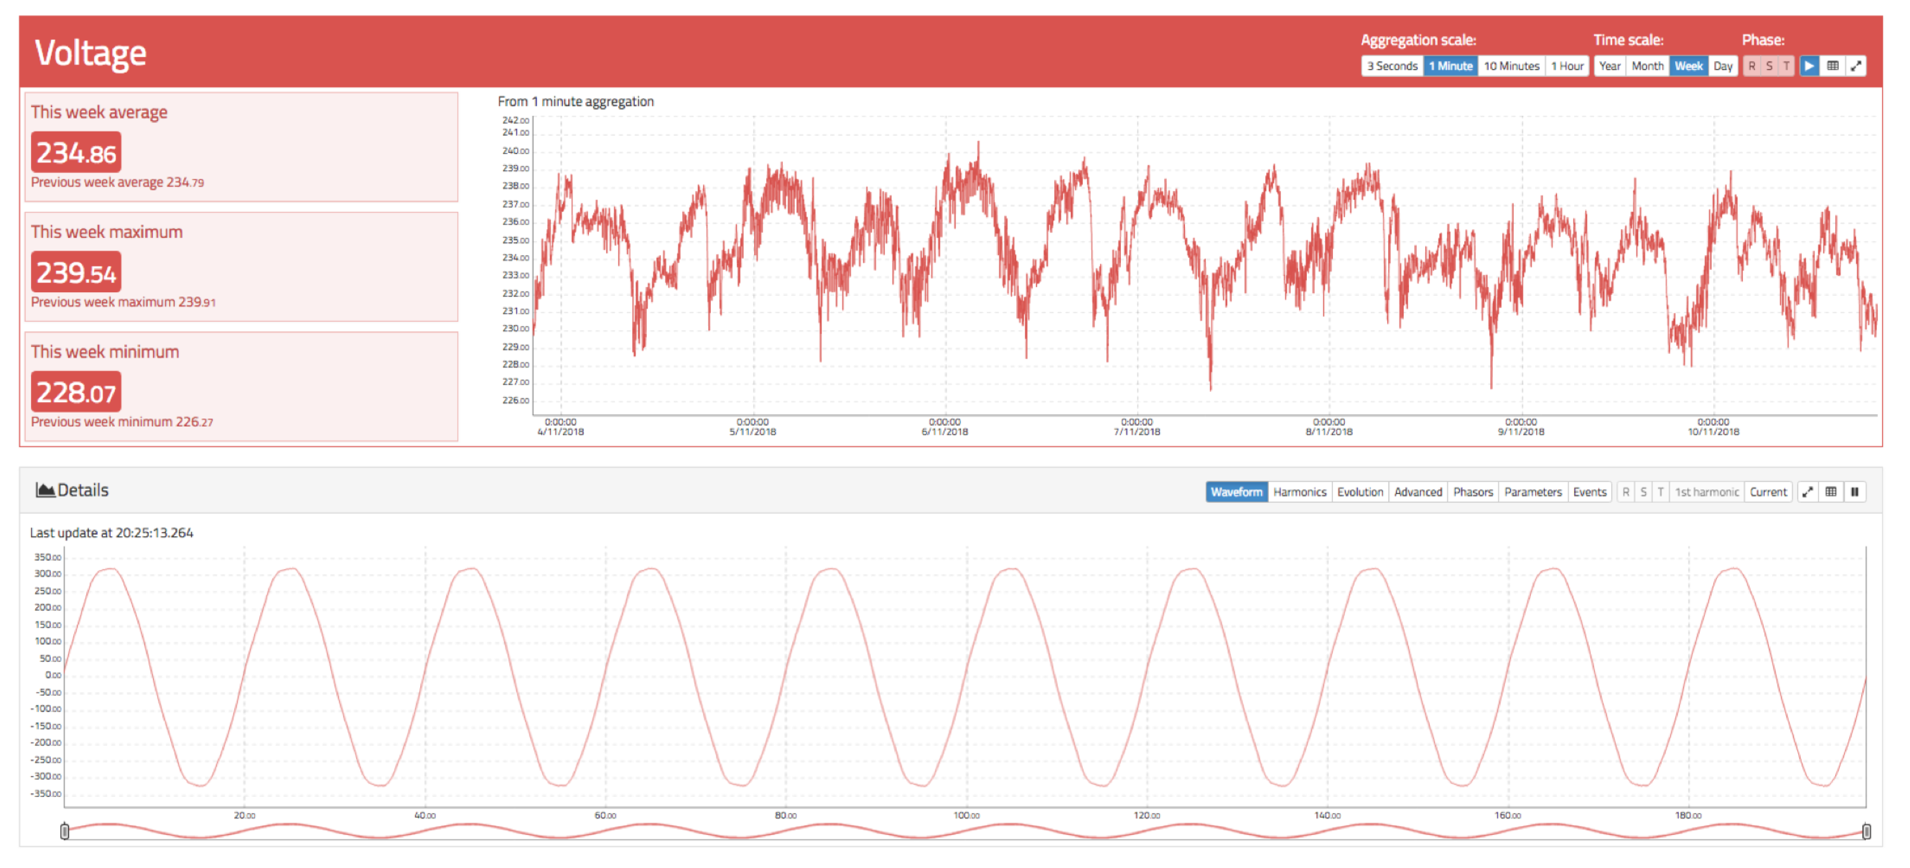
Task: Choose 3 Seconds aggregation scale
Action: (x=1392, y=66)
